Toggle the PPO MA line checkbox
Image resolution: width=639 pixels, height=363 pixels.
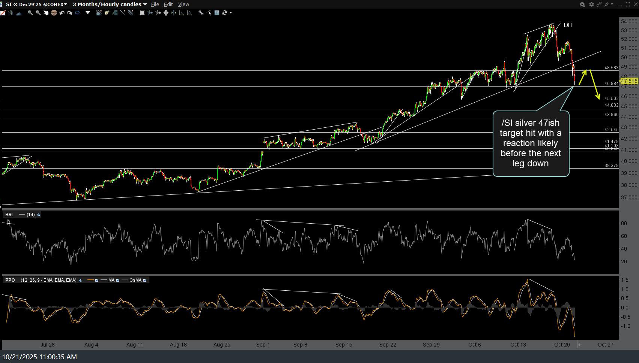(x=118, y=280)
